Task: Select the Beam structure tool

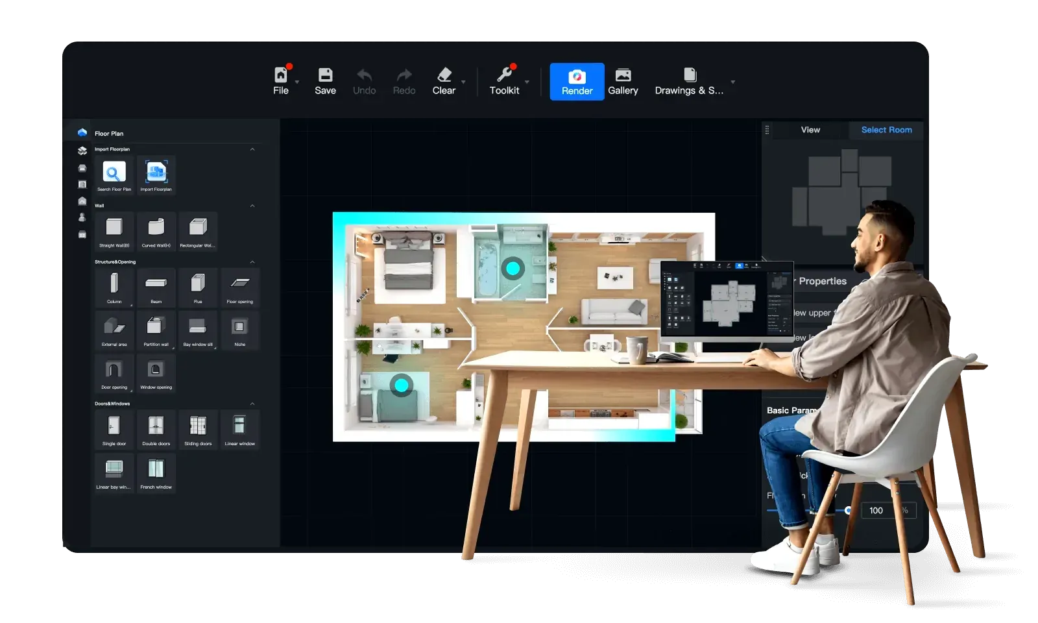Action: [x=156, y=286]
